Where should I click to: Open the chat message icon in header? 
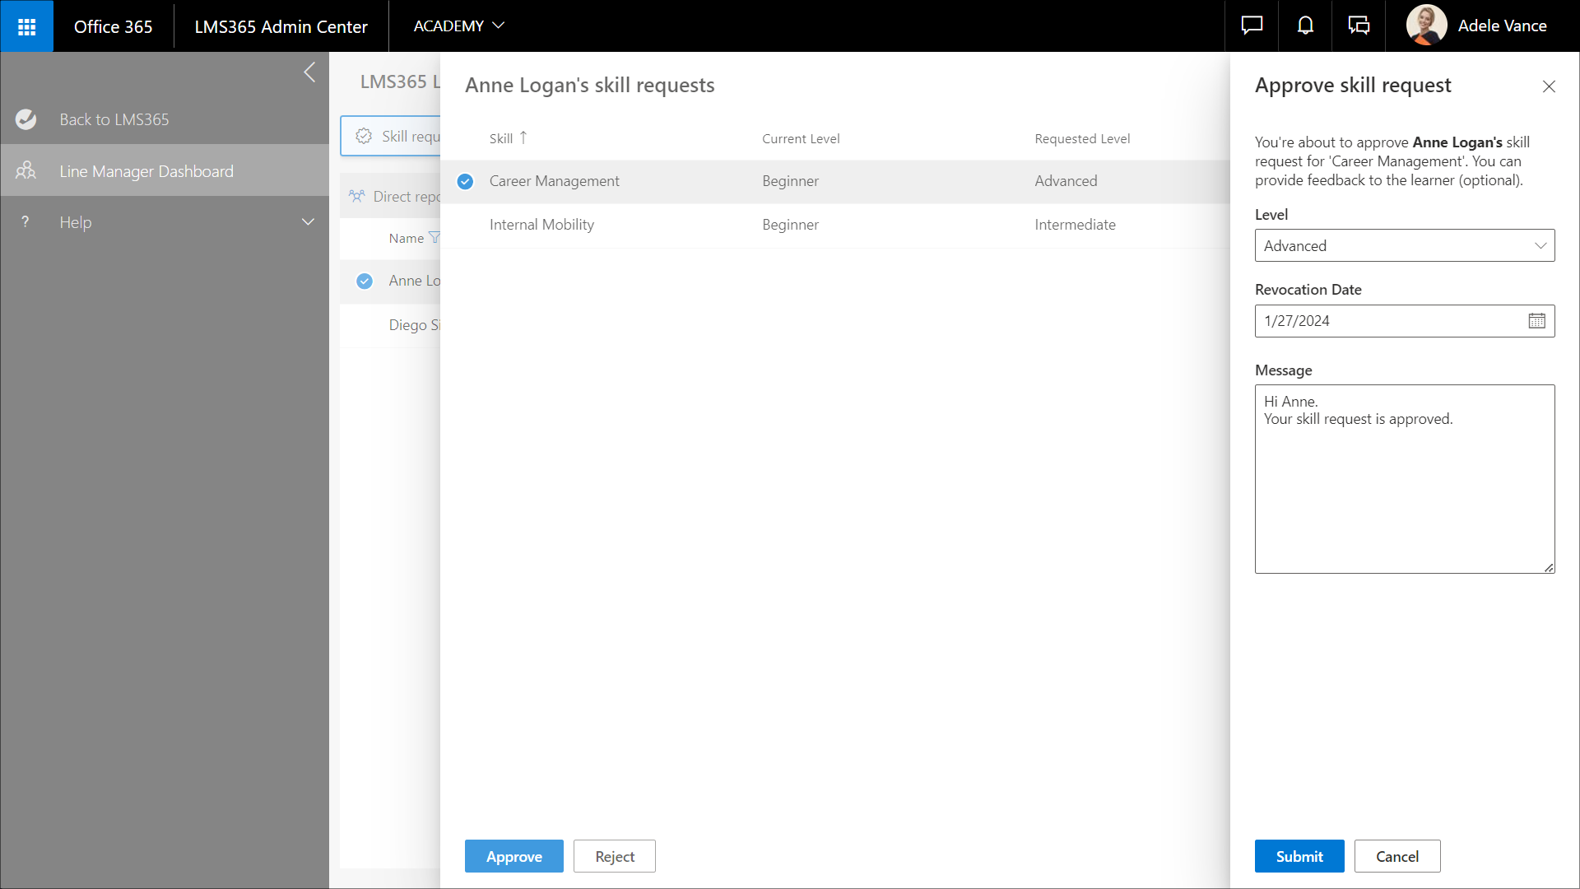click(1252, 26)
